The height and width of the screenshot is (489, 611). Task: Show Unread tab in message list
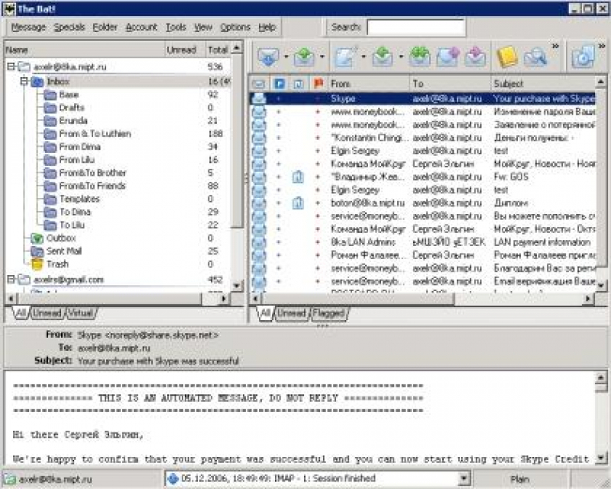(292, 313)
